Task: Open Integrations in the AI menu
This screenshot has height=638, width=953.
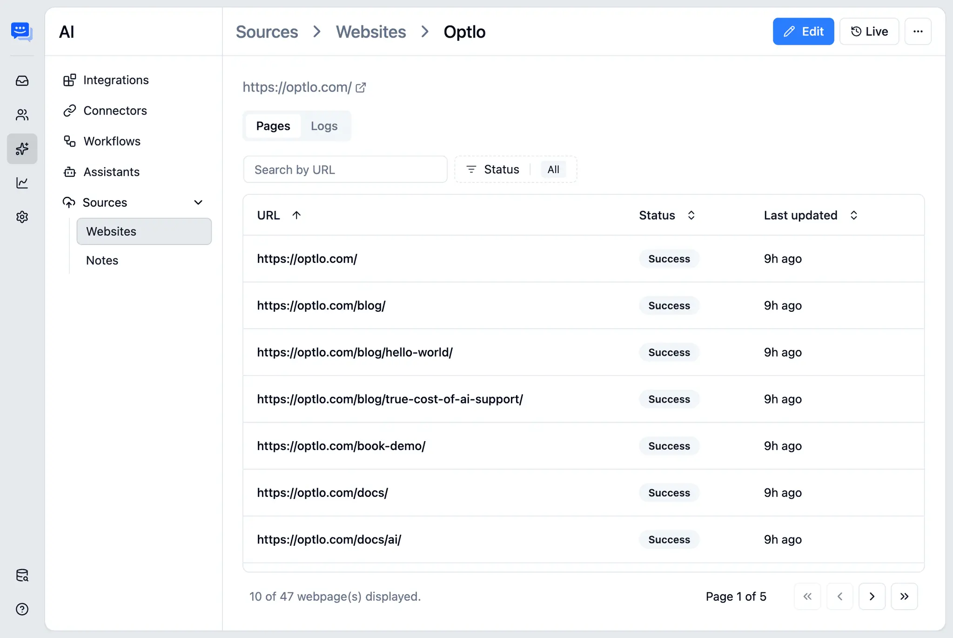Action: (x=106, y=80)
